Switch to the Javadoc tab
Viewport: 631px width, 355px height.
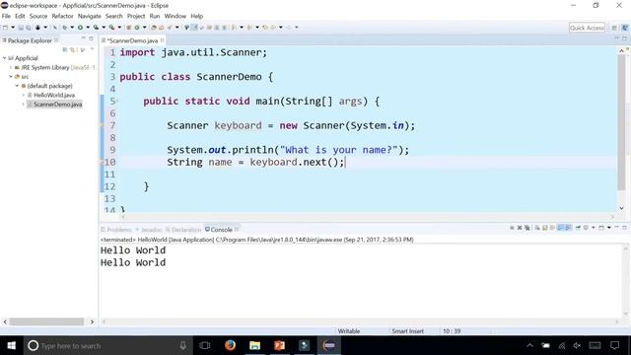tap(149, 230)
